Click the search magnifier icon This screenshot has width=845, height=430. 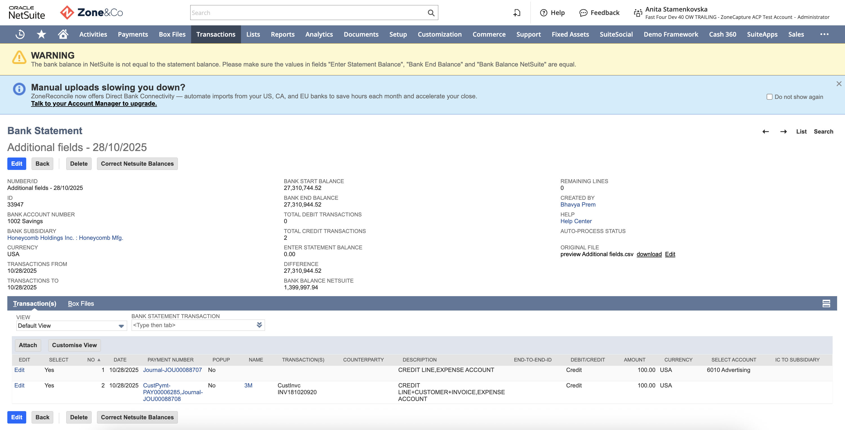click(431, 13)
